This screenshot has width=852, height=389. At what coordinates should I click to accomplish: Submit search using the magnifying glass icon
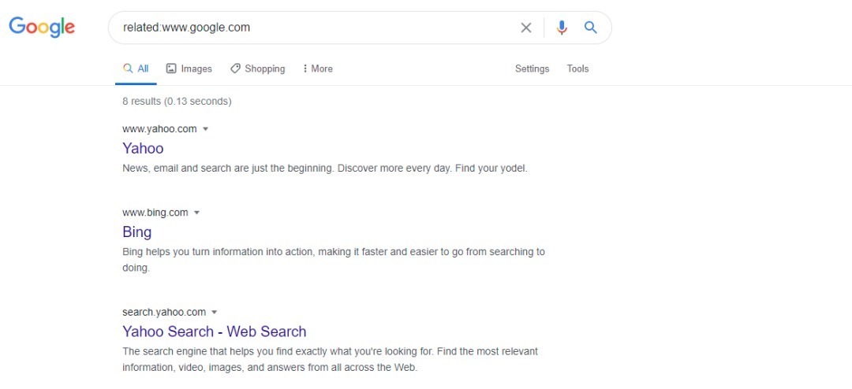coord(591,27)
